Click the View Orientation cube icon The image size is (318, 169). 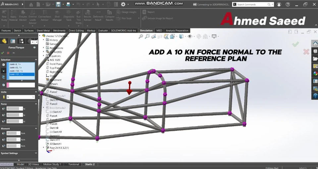(173, 36)
